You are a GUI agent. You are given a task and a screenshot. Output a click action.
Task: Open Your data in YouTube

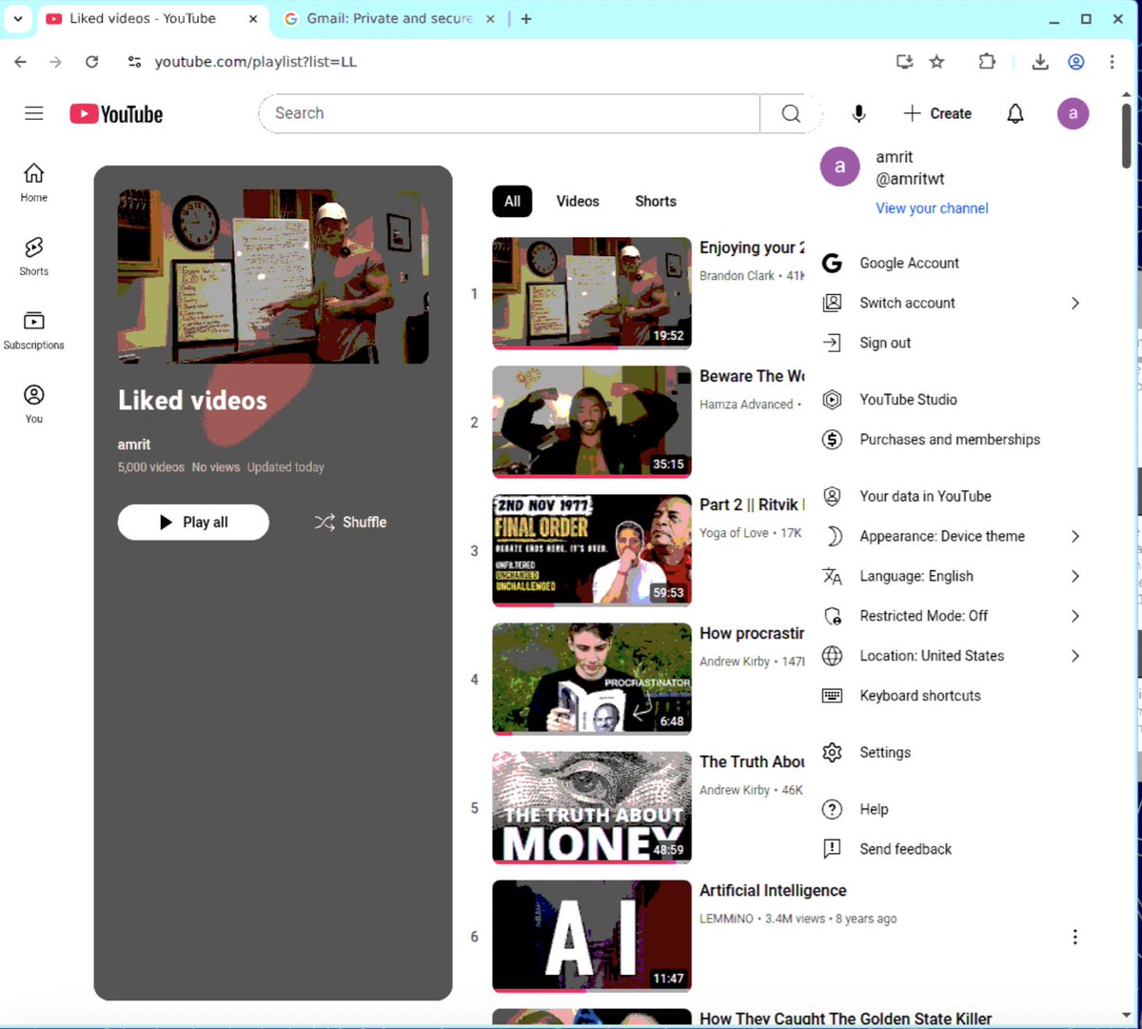[x=953, y=496]
